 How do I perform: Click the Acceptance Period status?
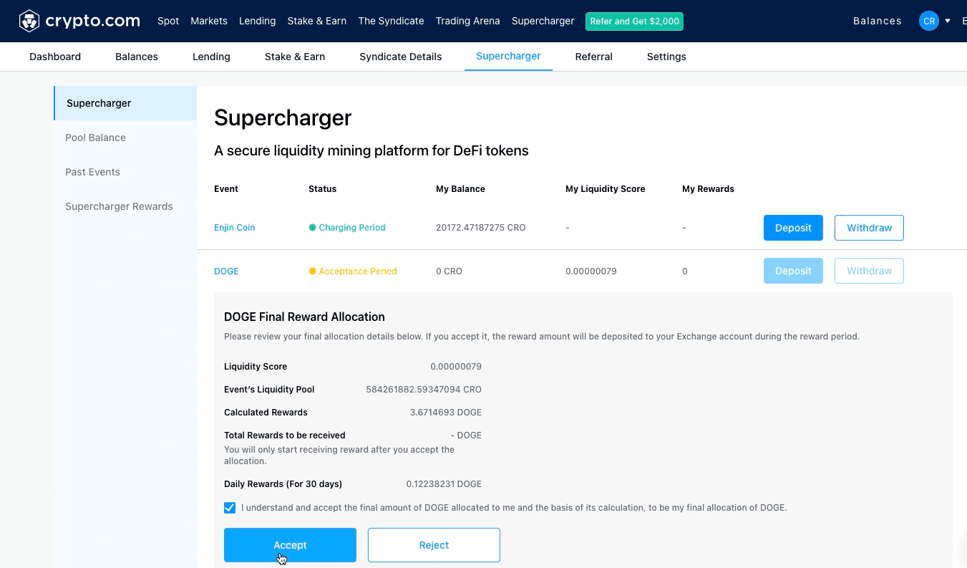click(353, 271)
